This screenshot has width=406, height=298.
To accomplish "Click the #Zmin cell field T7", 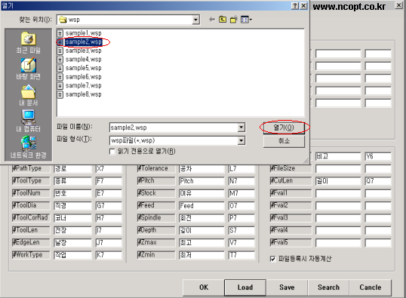I will pos(241,255).
